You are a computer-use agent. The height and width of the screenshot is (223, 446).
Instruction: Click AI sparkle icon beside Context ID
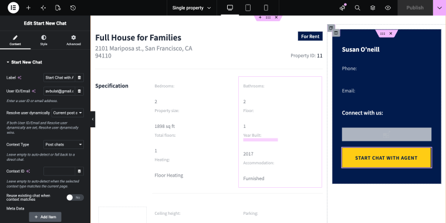[x=28, y=171]
